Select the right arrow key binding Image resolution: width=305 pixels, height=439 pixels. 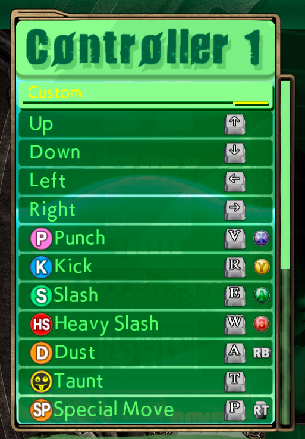235,210
